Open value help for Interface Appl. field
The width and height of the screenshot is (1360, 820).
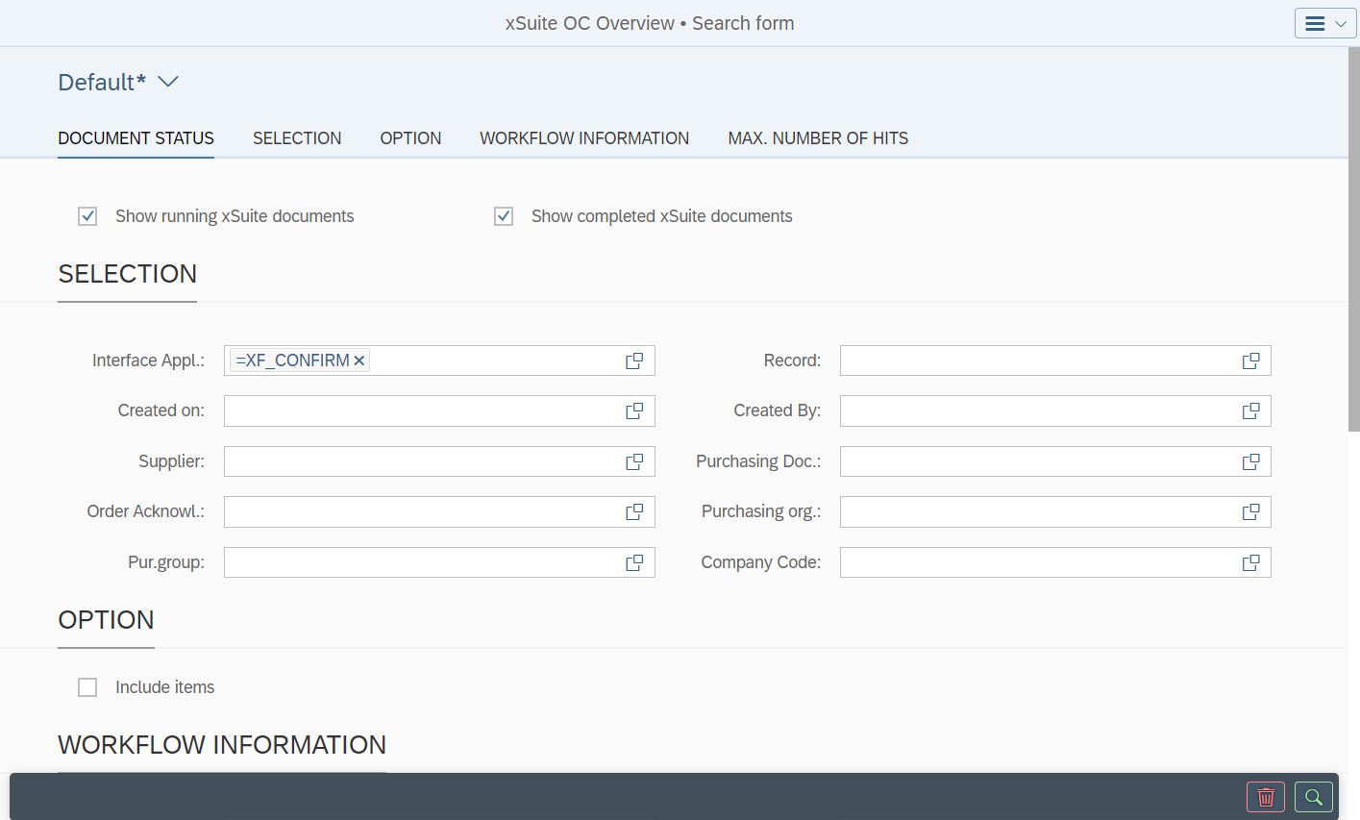point(634,360)
